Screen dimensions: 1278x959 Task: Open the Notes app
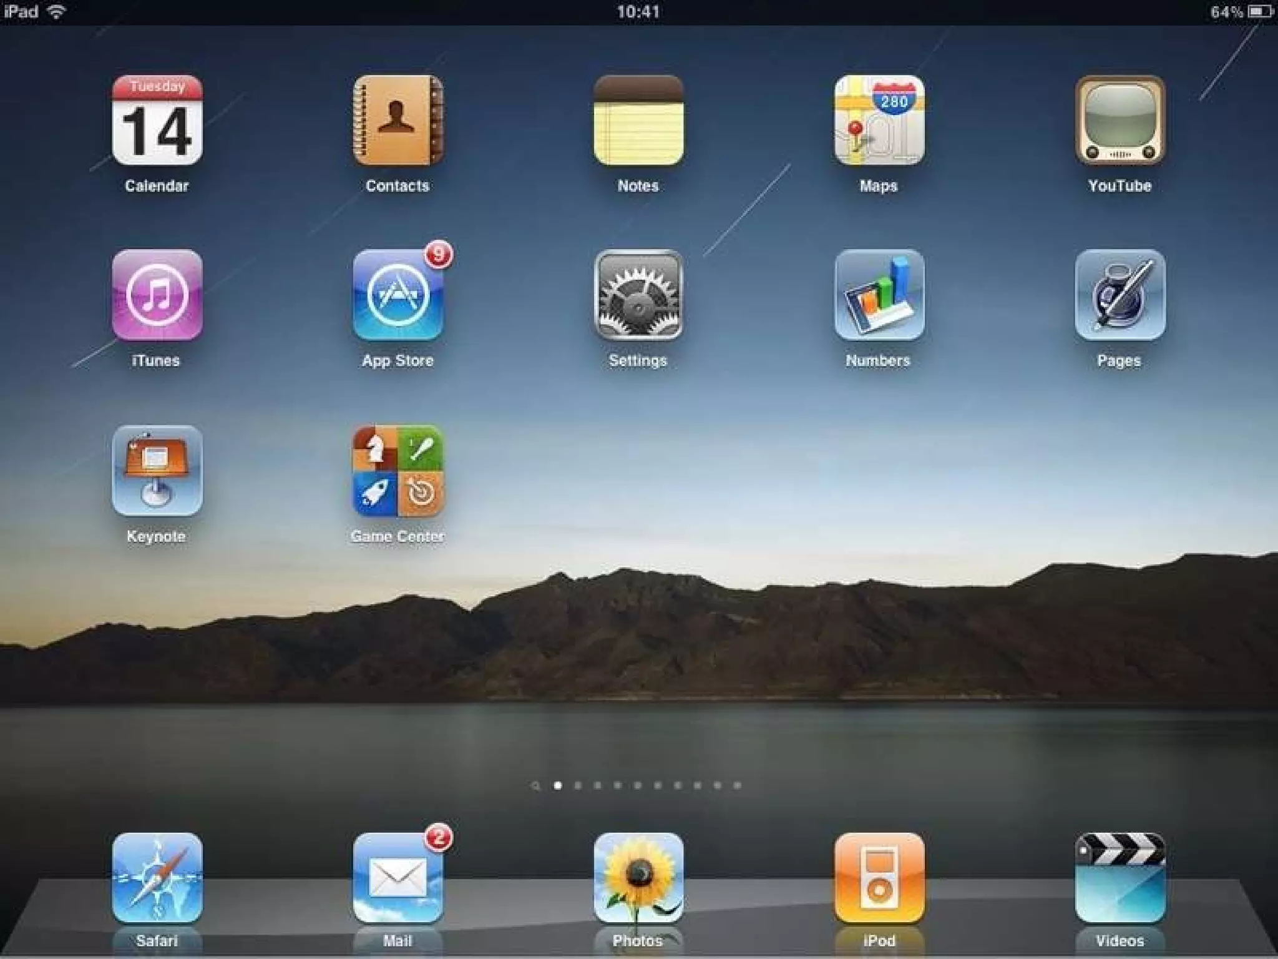click(638, 121)
